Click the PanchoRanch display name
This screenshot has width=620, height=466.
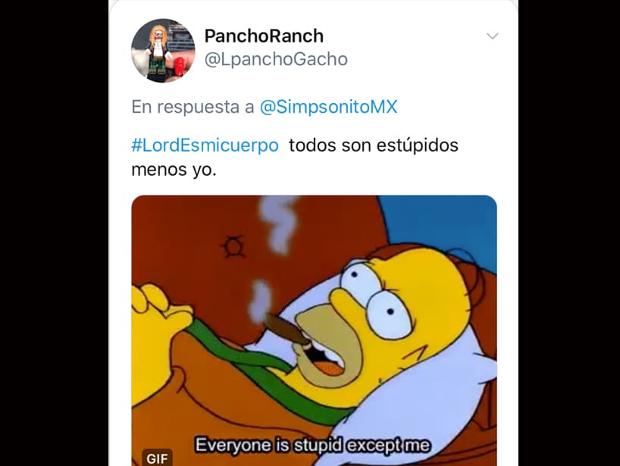pyautogui.click(x=264, y=36)
